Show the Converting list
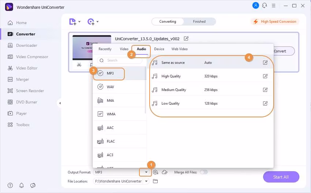The width and height of the screenshot is (311, 193). (168, 22)
